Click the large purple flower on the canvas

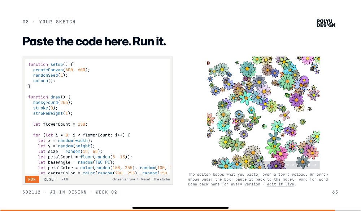tap(296, 100)
